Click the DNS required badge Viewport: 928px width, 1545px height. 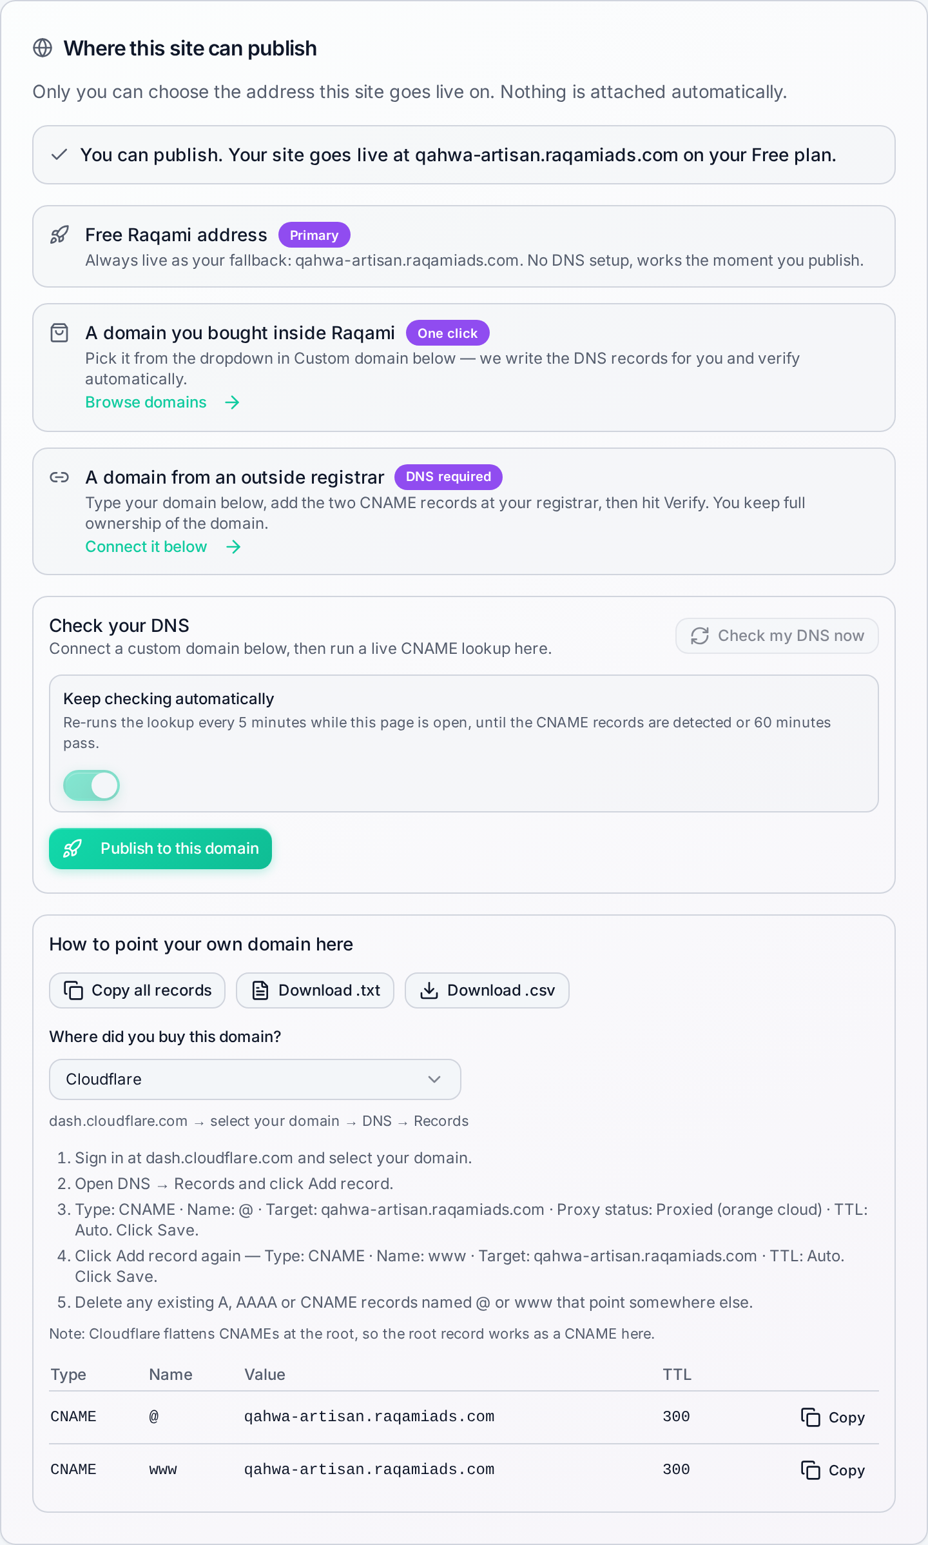pyautogui.click(x=449, y=477)
